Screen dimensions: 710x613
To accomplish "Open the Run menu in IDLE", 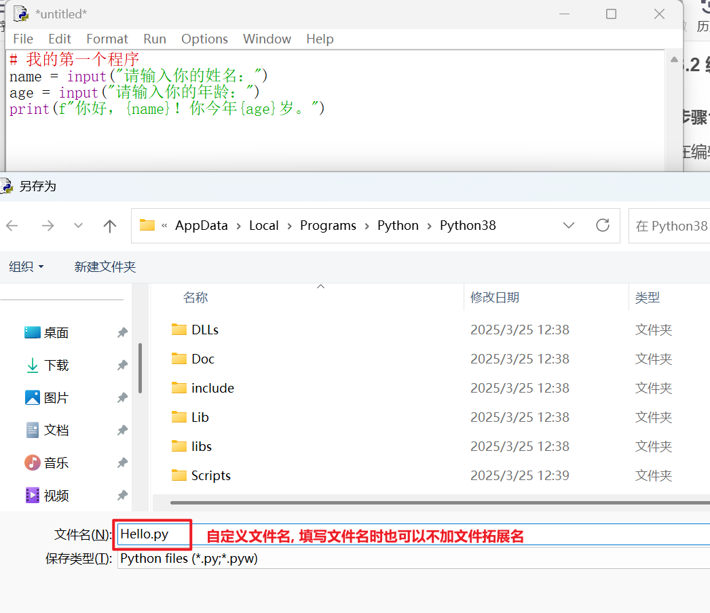I will (155, 39).
